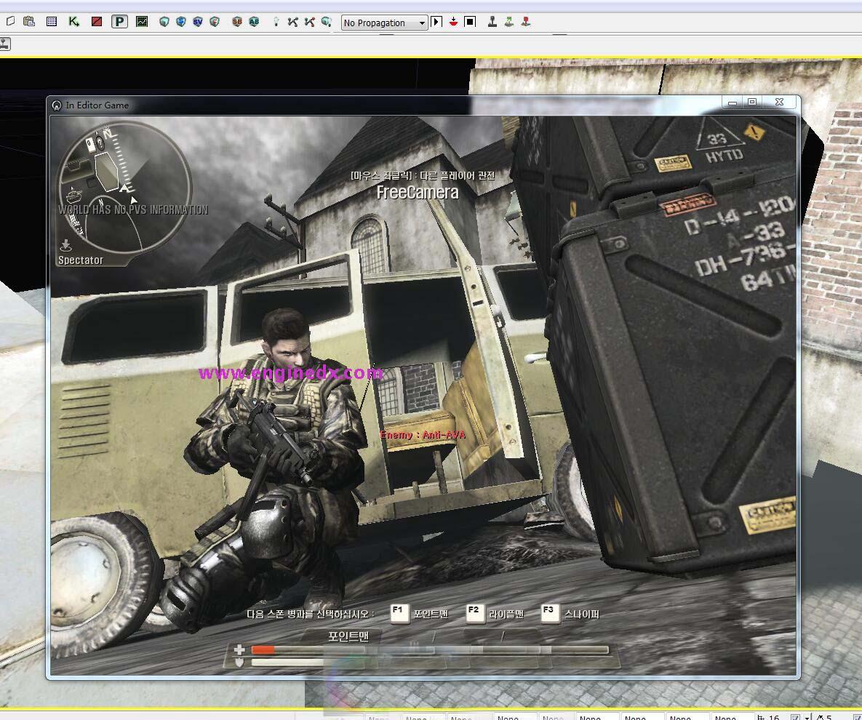The height and width of the screenshot is (720, 862).
Task: Click the cube with magnifier icon
Action: pyautogui.click(x=327, y=21)
